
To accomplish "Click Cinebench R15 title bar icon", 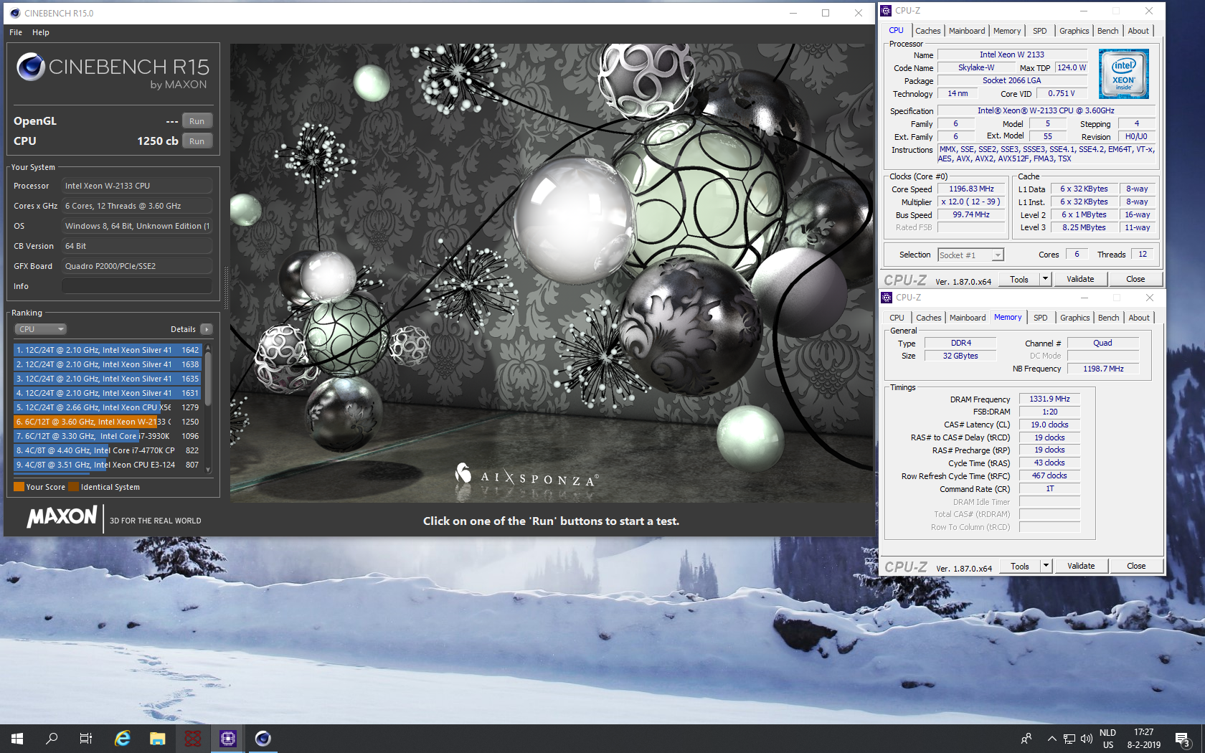I will pos(15,13).
